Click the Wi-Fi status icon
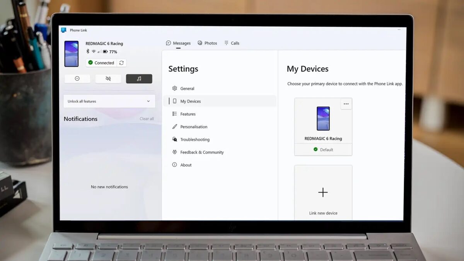 pyautogui.click(x=94, y=51)
